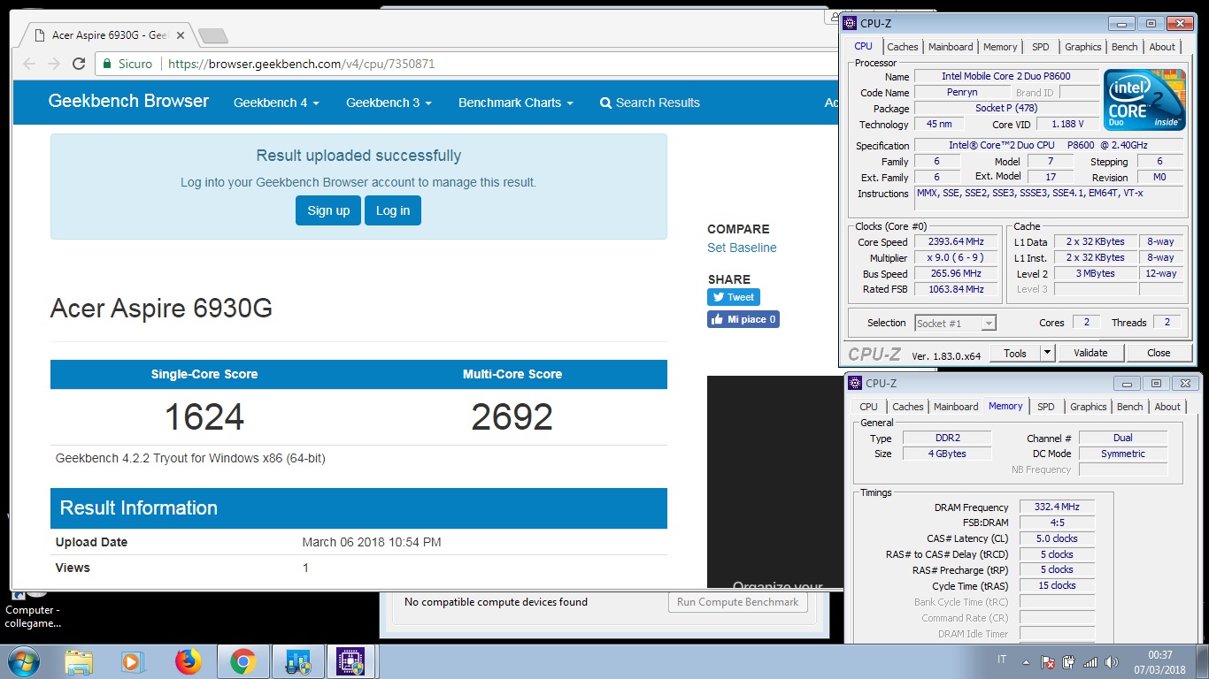Open Tools dropdown arrow in CPU-Z
The height and width of the screenshot is (679, 1209).
tap(1047, 353)
